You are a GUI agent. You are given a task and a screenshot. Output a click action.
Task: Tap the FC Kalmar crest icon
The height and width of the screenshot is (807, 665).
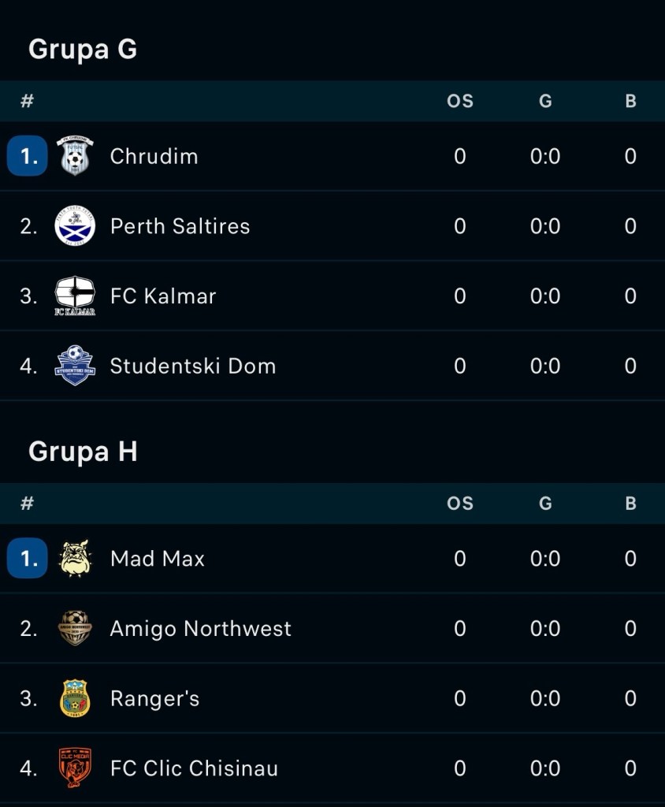pyautogui.click(x=75, y=296)
